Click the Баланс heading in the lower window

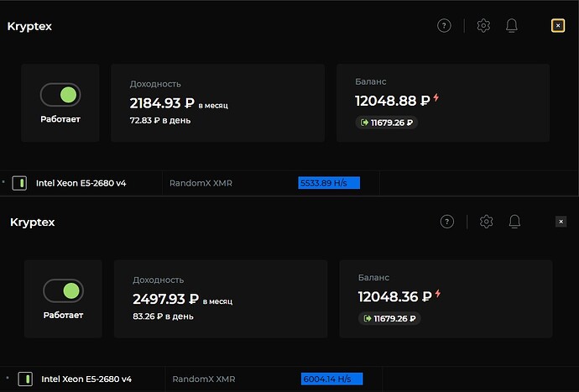373,278
